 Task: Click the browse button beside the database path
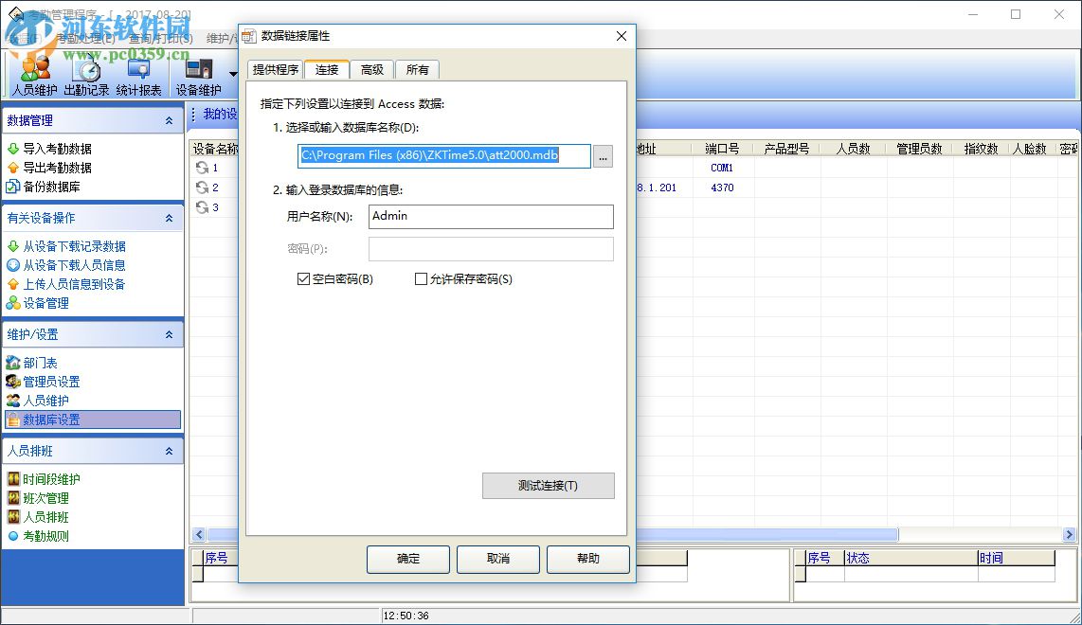coord(603,157)
